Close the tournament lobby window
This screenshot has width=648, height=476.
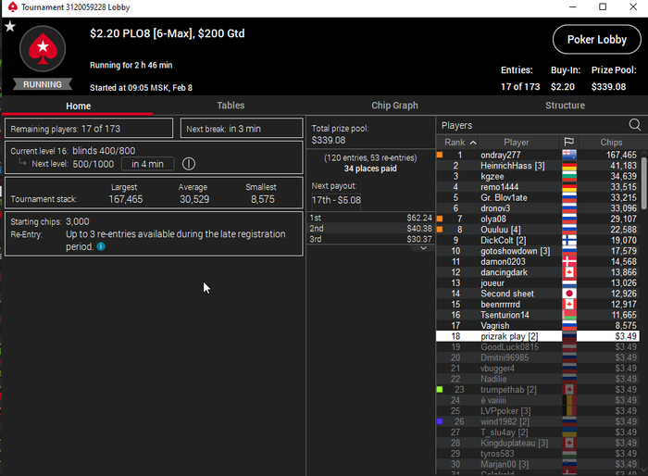633,7
